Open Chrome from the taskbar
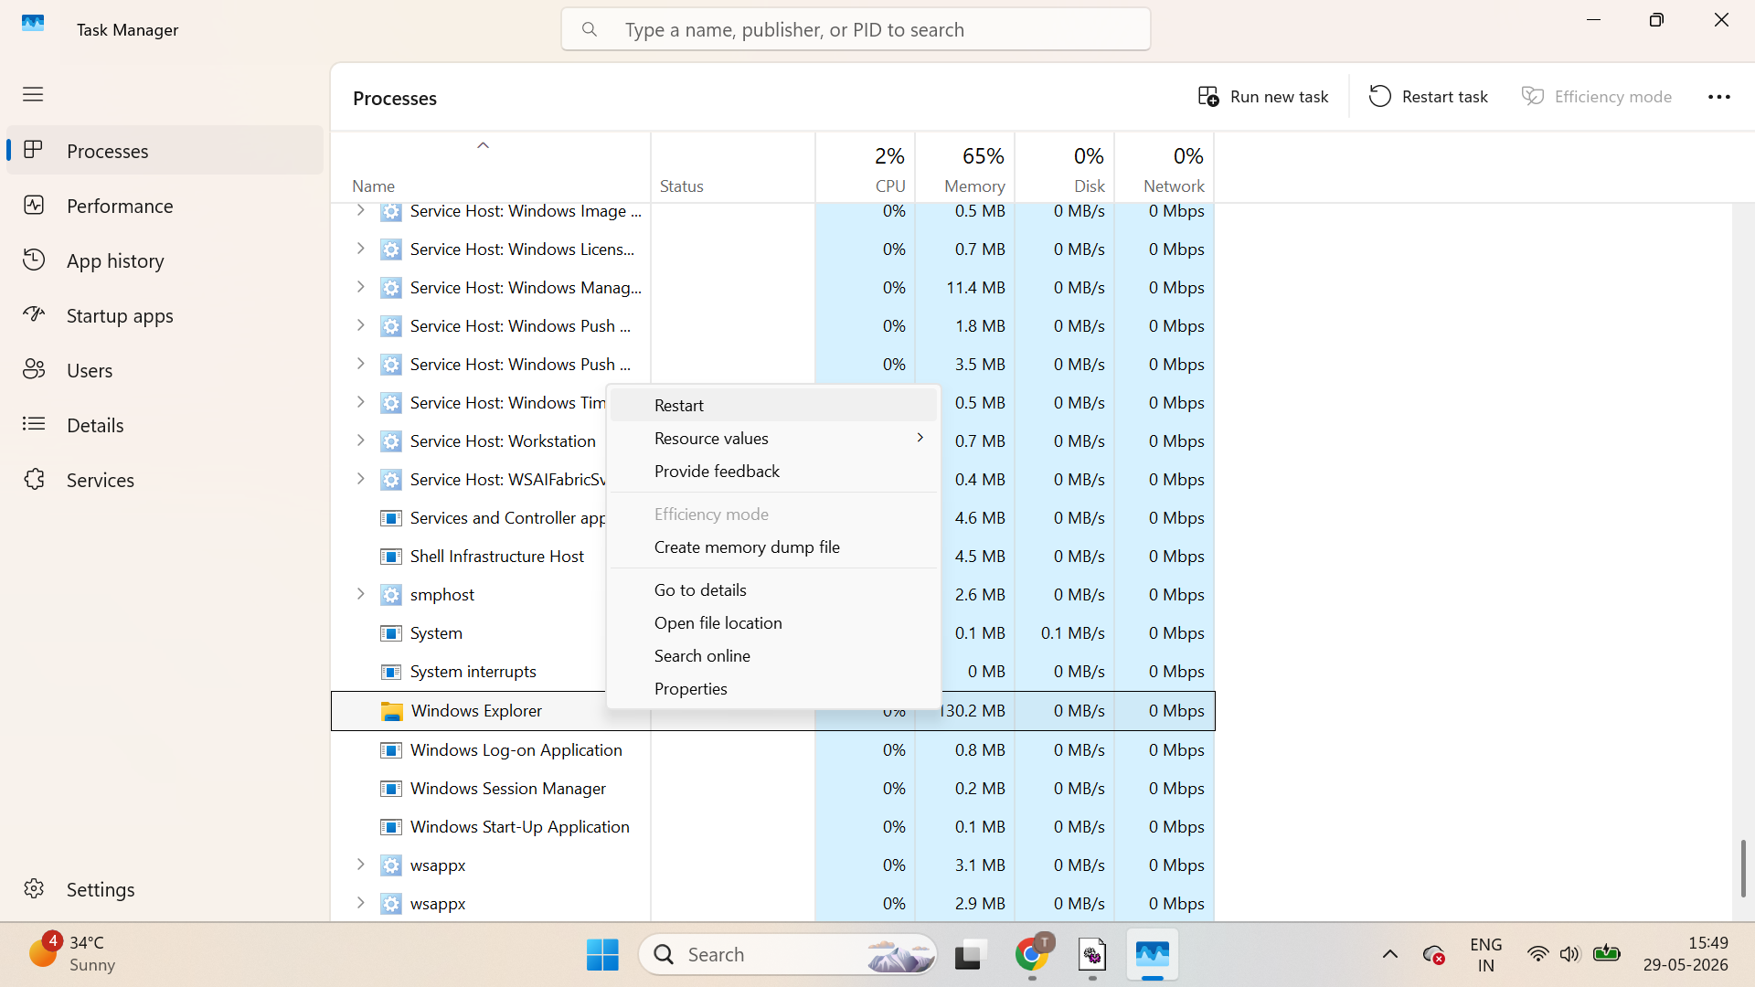1755x987 pixels. (1033, 954)
